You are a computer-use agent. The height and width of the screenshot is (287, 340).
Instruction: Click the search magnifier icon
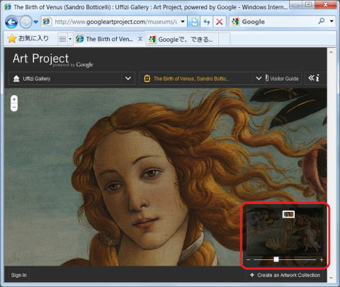(x=322, y=21)
